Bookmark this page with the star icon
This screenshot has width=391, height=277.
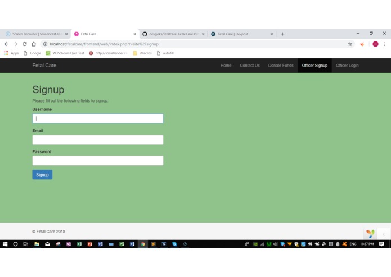(350, 44)
